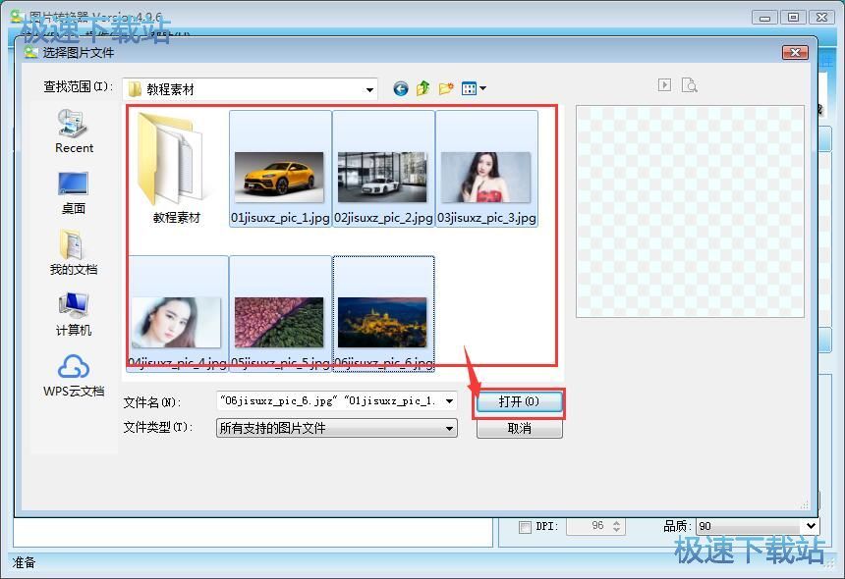
Task: Click the 打开 open button
Action: (x=518, y=401)
